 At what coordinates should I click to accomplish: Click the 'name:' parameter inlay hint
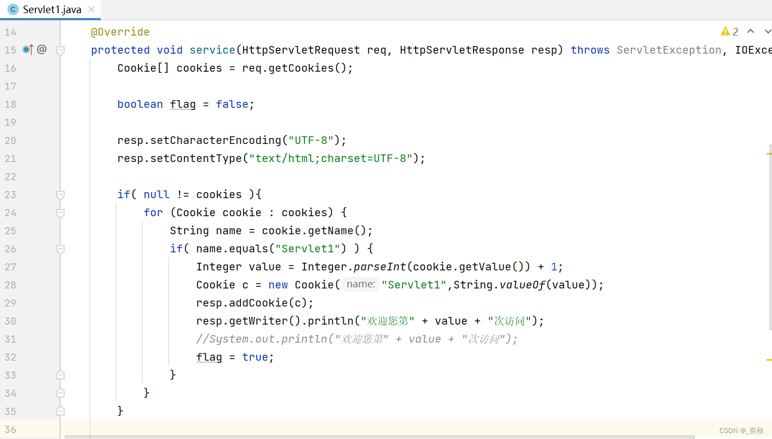click(361, 285)
